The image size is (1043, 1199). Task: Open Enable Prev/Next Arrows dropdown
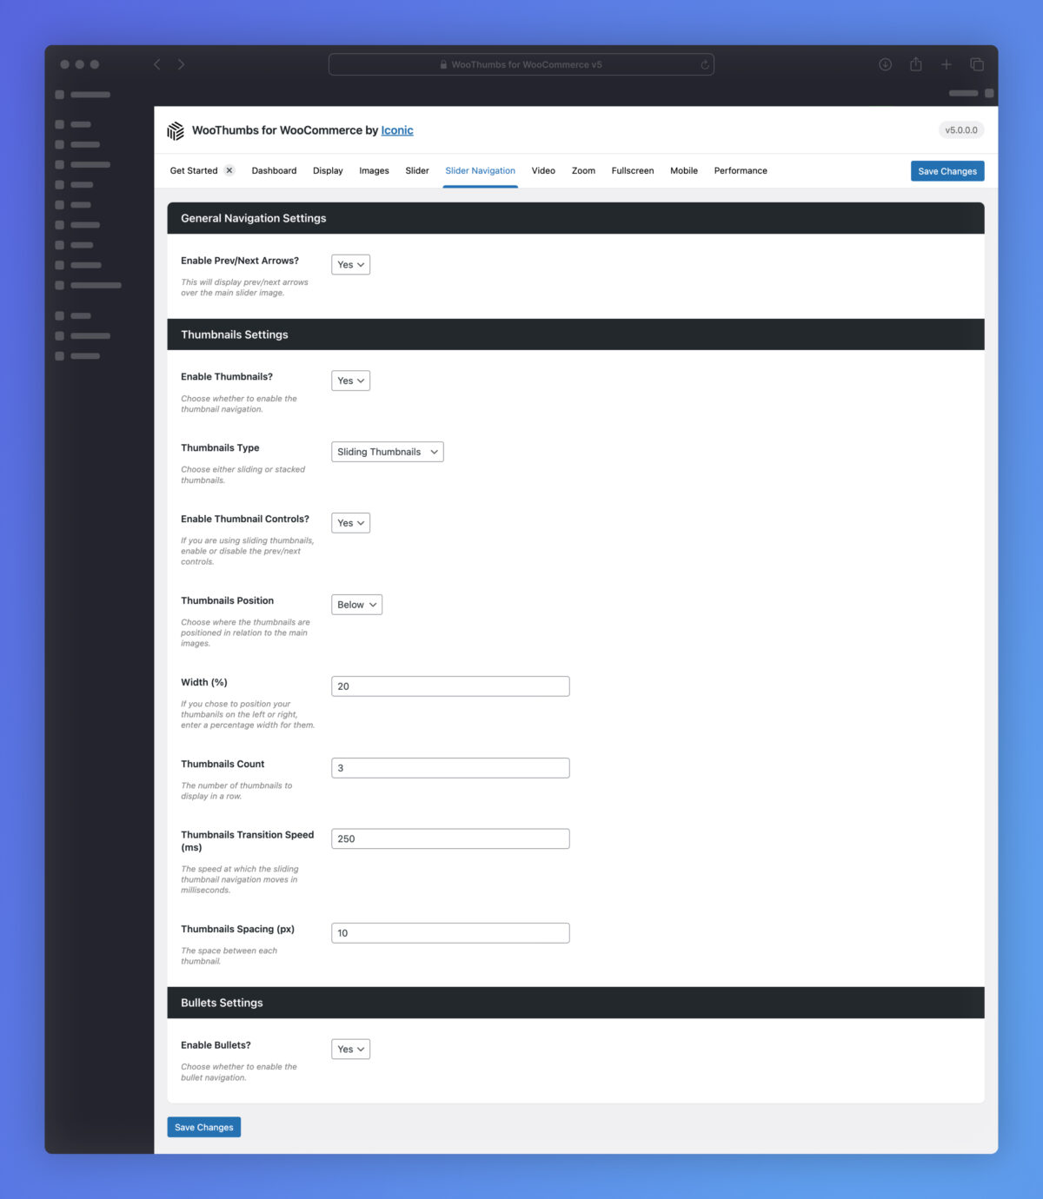pyautogui.click(x=350, y=265)
